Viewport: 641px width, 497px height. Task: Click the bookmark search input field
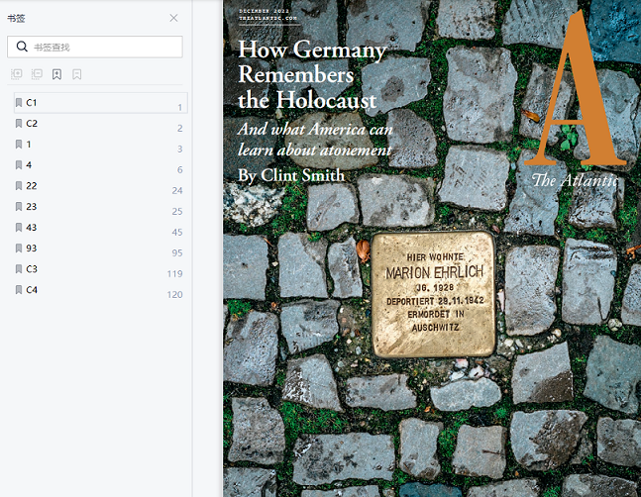(104, 47)
